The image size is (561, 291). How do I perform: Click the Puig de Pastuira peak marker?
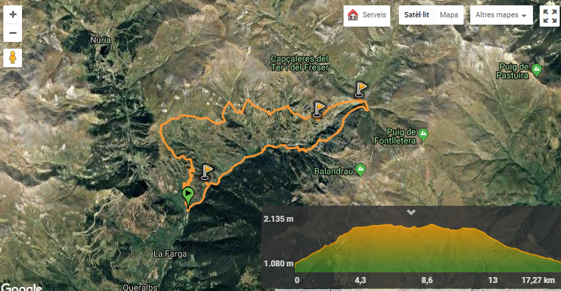coord(536,70)
